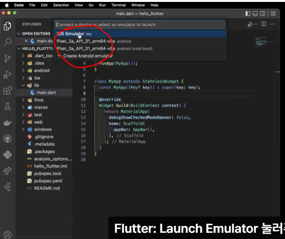Expand the ios folder
This screenshot has height=239, width=285.
23,78
